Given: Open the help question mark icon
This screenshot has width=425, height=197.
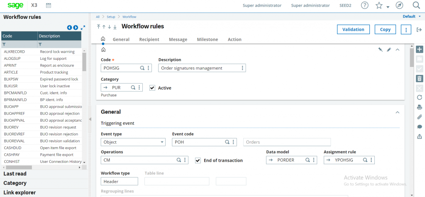Looking at the screenshot, I should pyautogui.click(x=365, y=5).
